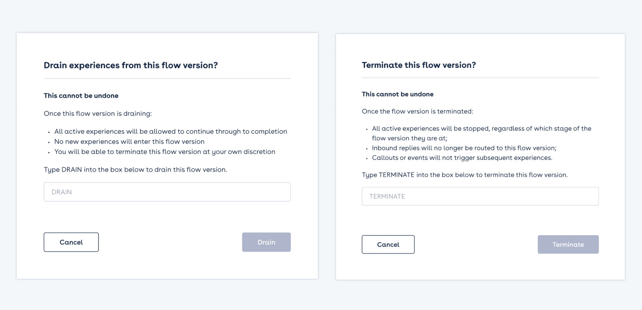Select the 'Drain experiences from this flow version?' heading
This screenshot has width=642, height=310.
click(131, 65)
